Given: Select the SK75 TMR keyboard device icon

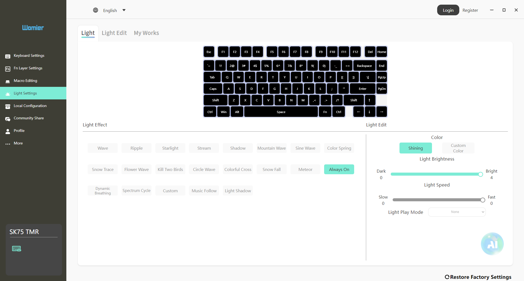Looking at the screenshot, I should (x=17, y=249).
